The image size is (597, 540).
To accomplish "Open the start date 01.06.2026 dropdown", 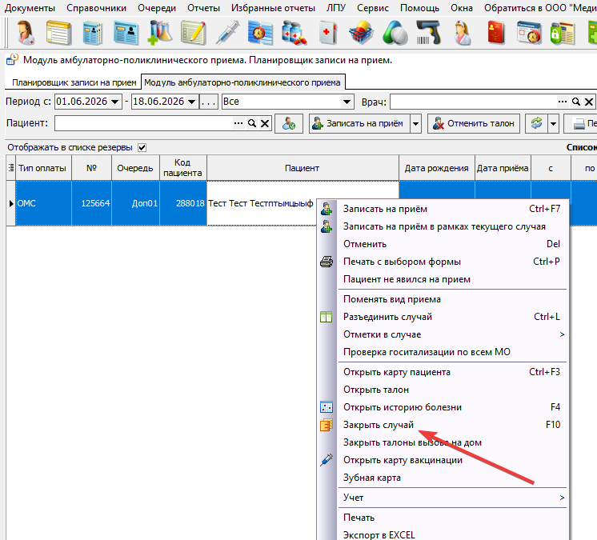I will [114, 102].
